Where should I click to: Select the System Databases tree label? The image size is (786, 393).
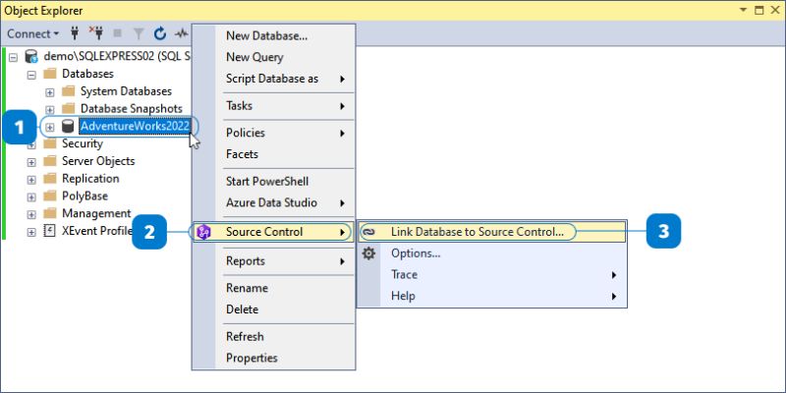tap(126, 91)
